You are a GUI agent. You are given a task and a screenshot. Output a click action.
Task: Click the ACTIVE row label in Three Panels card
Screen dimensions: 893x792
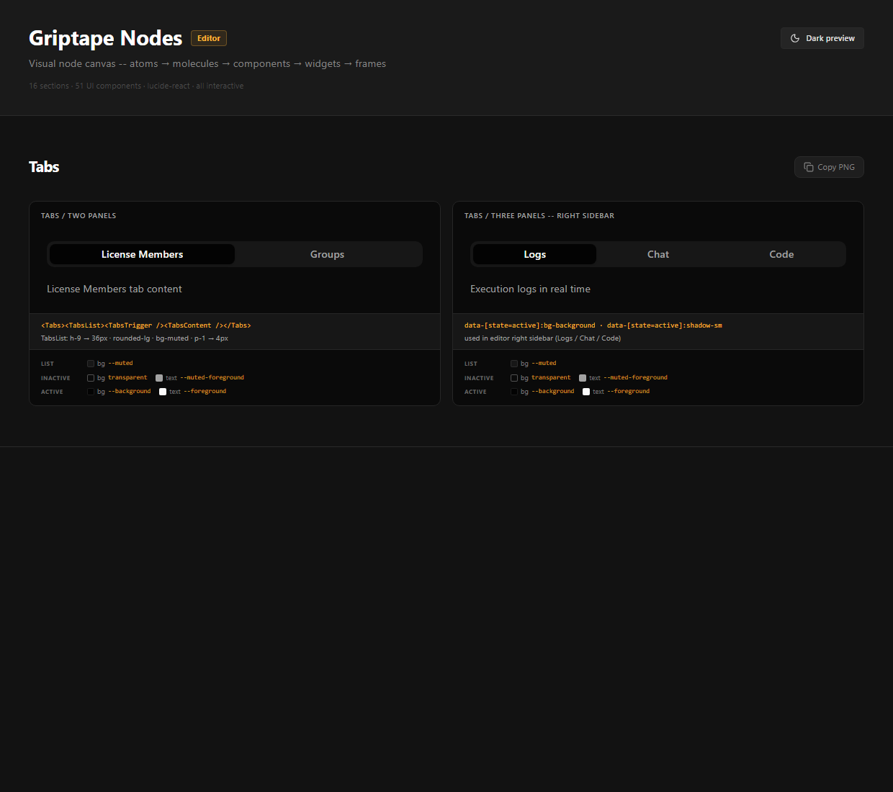coord(475,392)
